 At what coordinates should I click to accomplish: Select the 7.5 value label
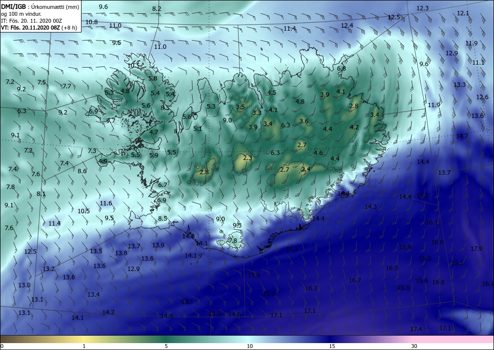[41, 82]
